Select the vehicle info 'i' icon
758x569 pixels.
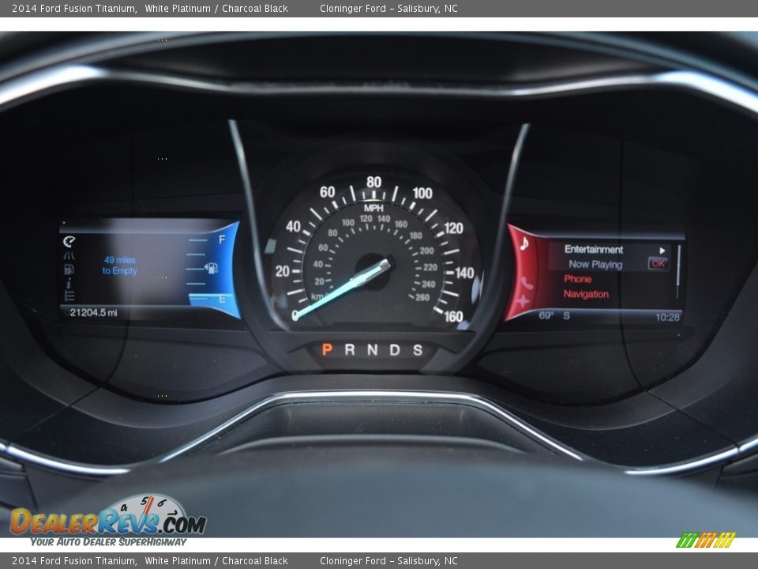69,284
